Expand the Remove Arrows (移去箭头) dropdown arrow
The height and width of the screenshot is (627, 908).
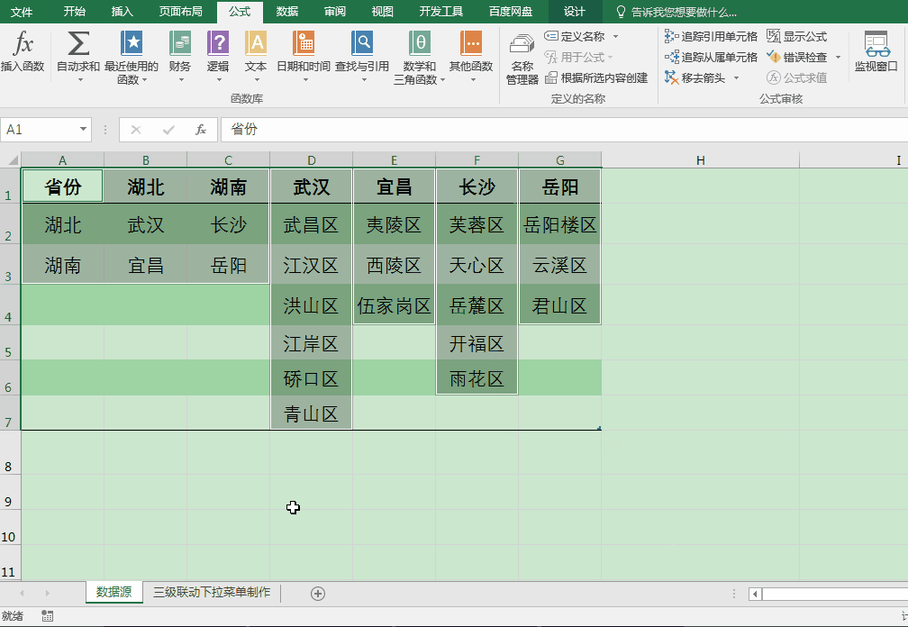pyautogui.click(x=737, y=78)
